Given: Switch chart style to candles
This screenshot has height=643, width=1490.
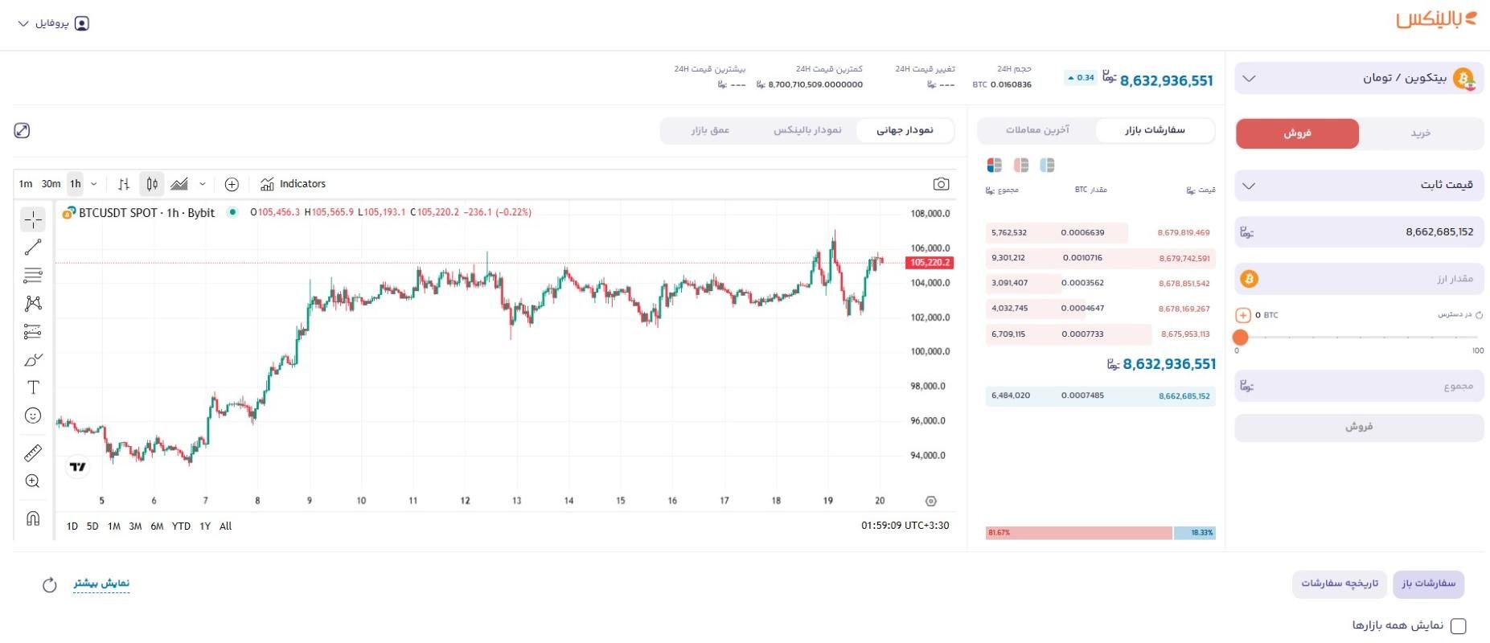Looking at the screenshot, I should tap(152, 184).
